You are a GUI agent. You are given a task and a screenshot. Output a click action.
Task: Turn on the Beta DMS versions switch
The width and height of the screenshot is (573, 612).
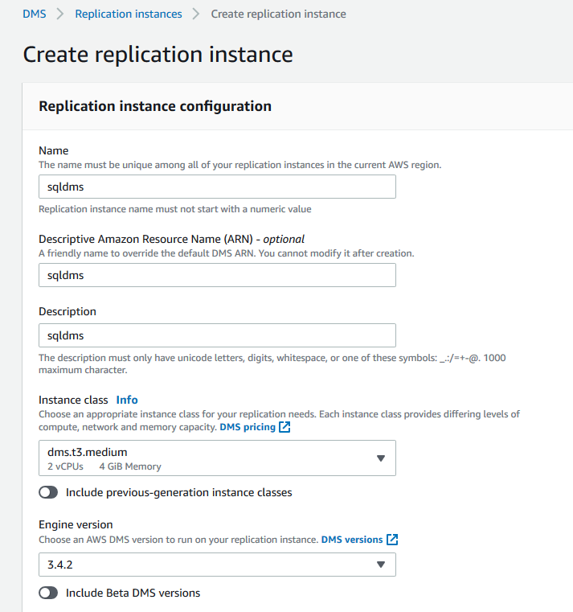pyautogui.click(x=48, y=593)
